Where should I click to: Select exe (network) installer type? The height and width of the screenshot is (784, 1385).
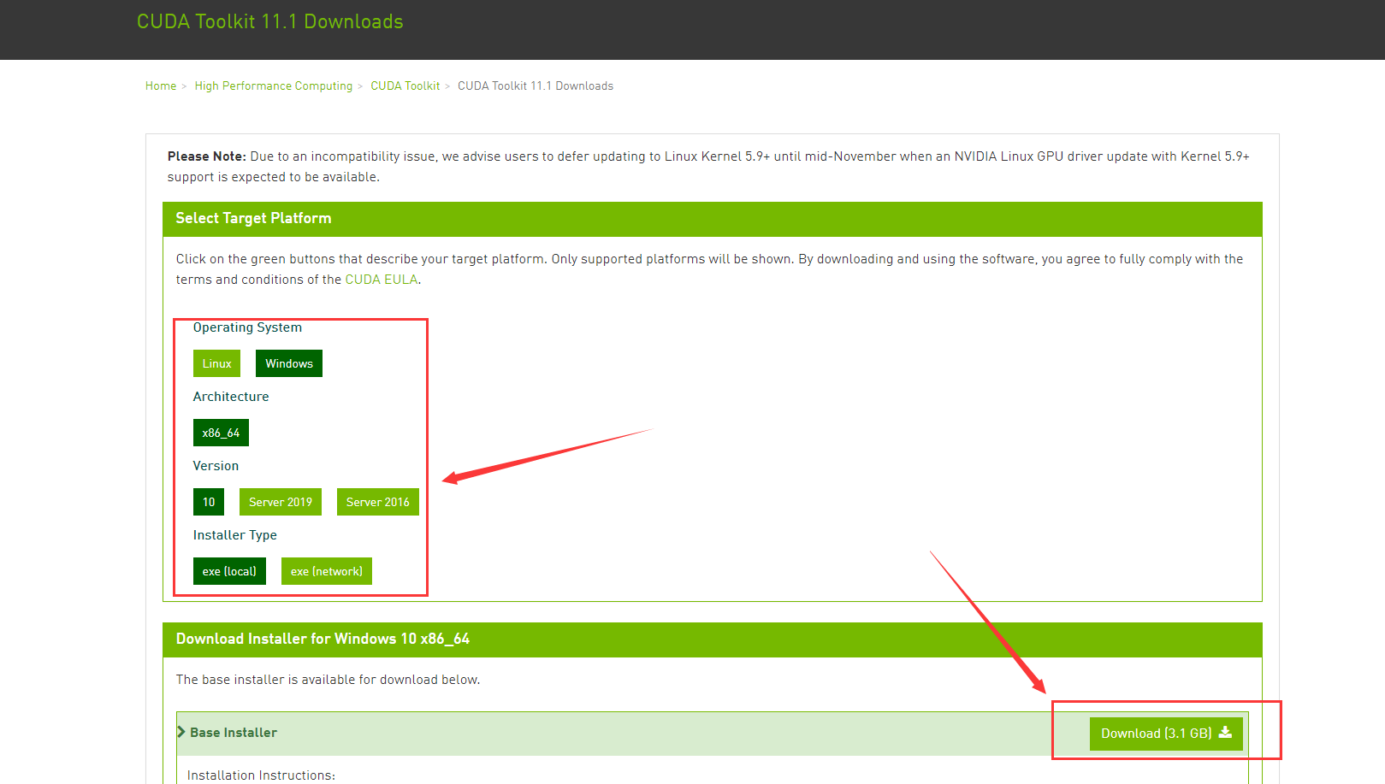(x=327, y=571)
